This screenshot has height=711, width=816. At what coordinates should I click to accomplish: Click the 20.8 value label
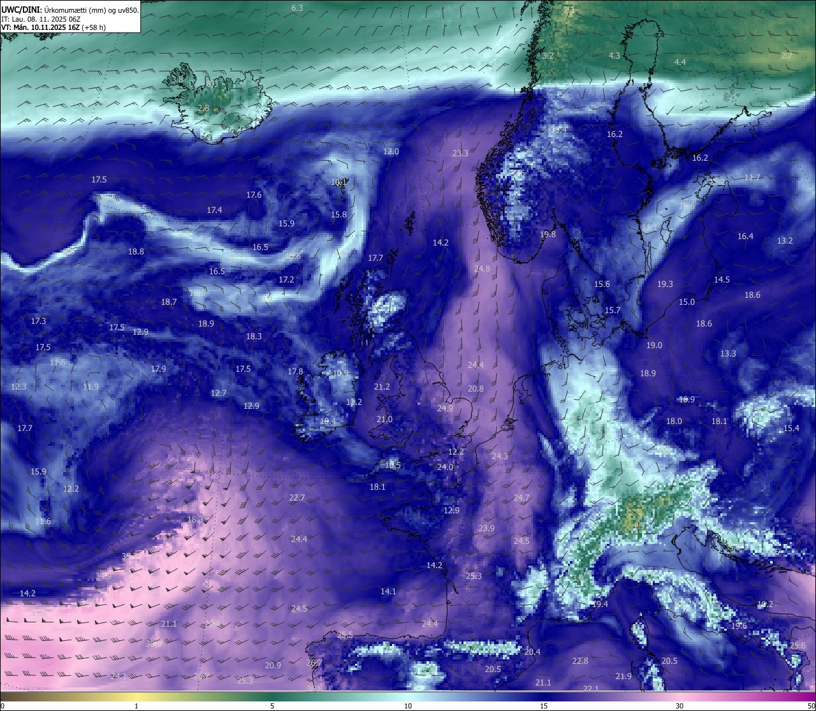coord(476,389)
